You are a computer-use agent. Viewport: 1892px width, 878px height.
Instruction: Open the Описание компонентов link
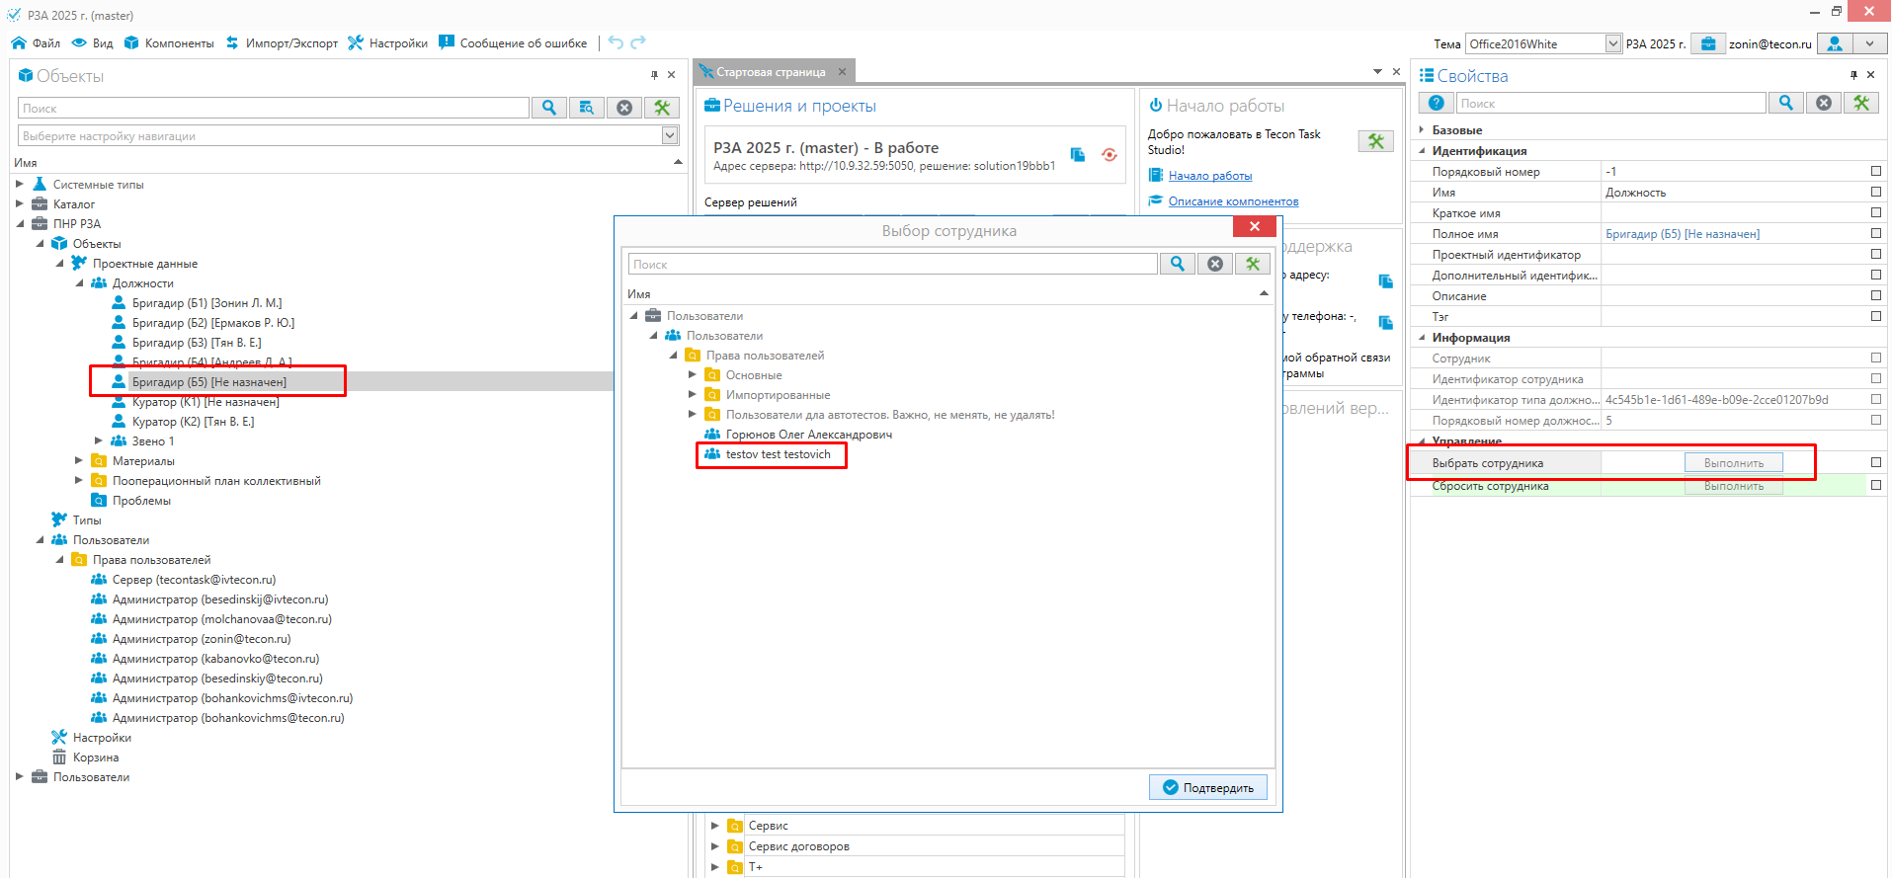click(1233, 201)
